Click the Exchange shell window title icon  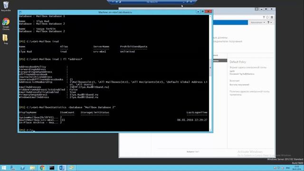20,12
